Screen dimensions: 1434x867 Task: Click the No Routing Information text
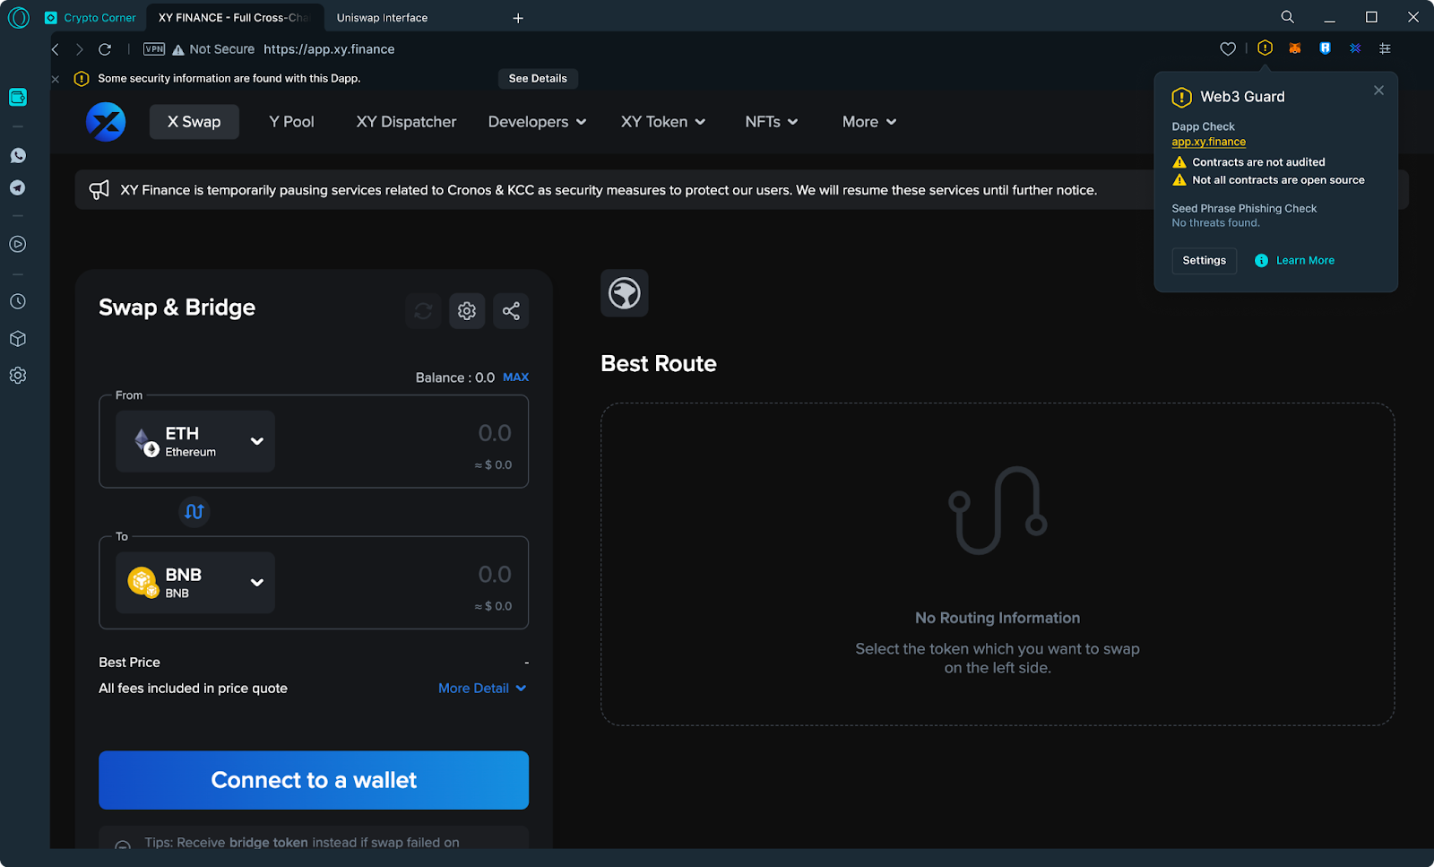998,618
